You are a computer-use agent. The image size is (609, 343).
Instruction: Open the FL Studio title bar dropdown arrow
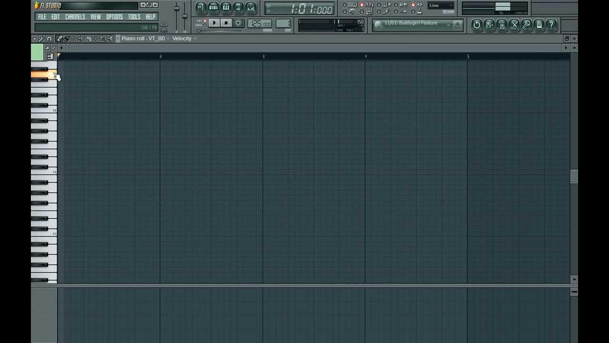coord(143,5)
